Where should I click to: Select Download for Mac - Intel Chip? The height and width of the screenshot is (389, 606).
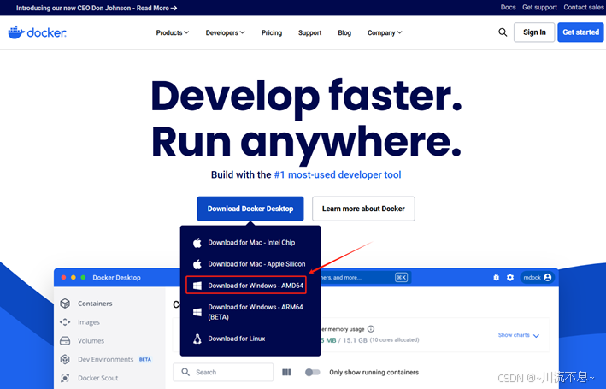coord(250,243)
